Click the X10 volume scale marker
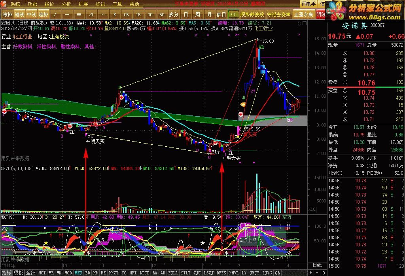The height and width of the screenshot is (276, 405). (312, 210)
